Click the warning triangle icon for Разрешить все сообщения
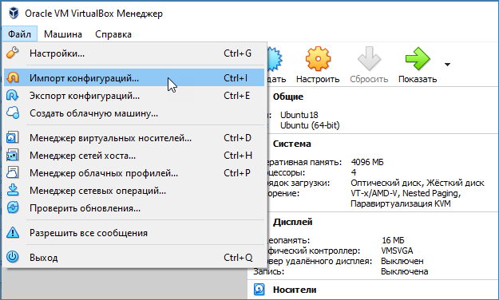 [x=13, y=232]
